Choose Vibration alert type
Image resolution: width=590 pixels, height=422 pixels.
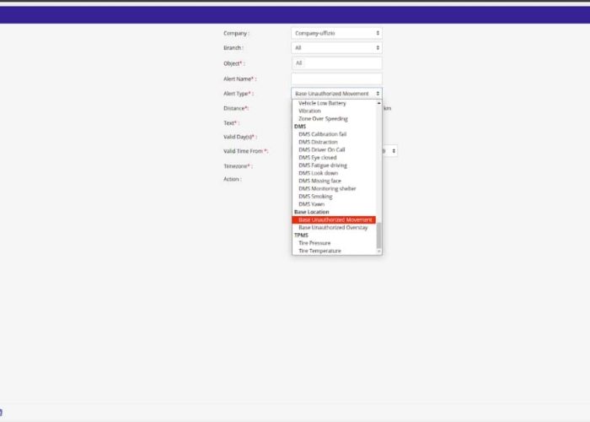click(x=309, y=111)
